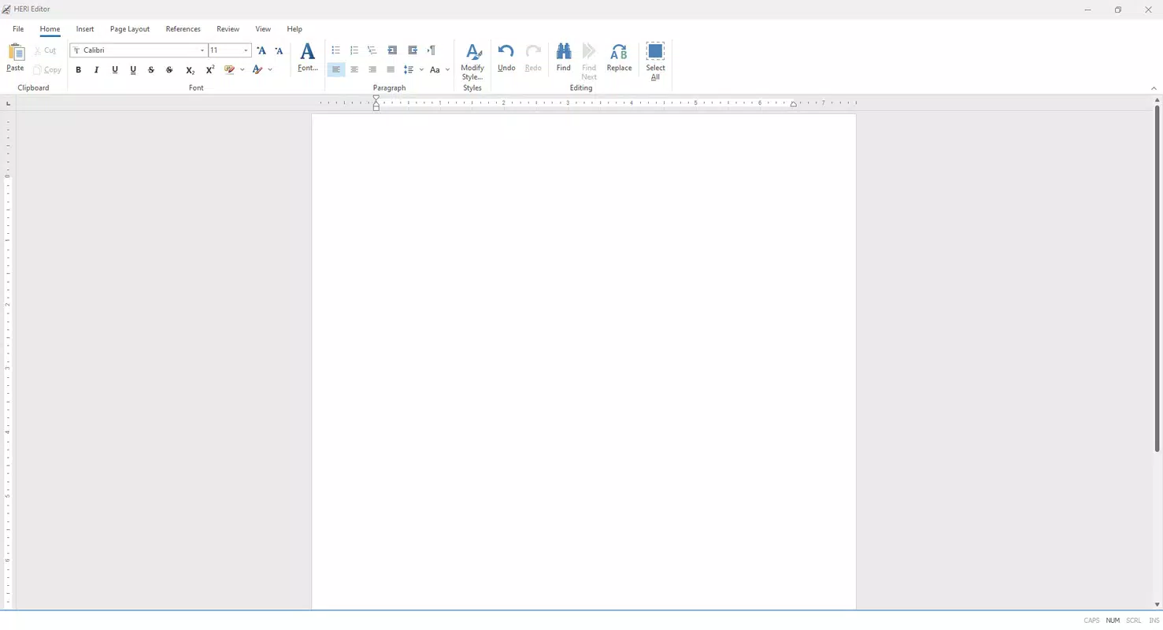Image resolution: width=1163 pixels, height=630 pixels.
Task: Switch to the Page Layout tab
Action: 130,29
